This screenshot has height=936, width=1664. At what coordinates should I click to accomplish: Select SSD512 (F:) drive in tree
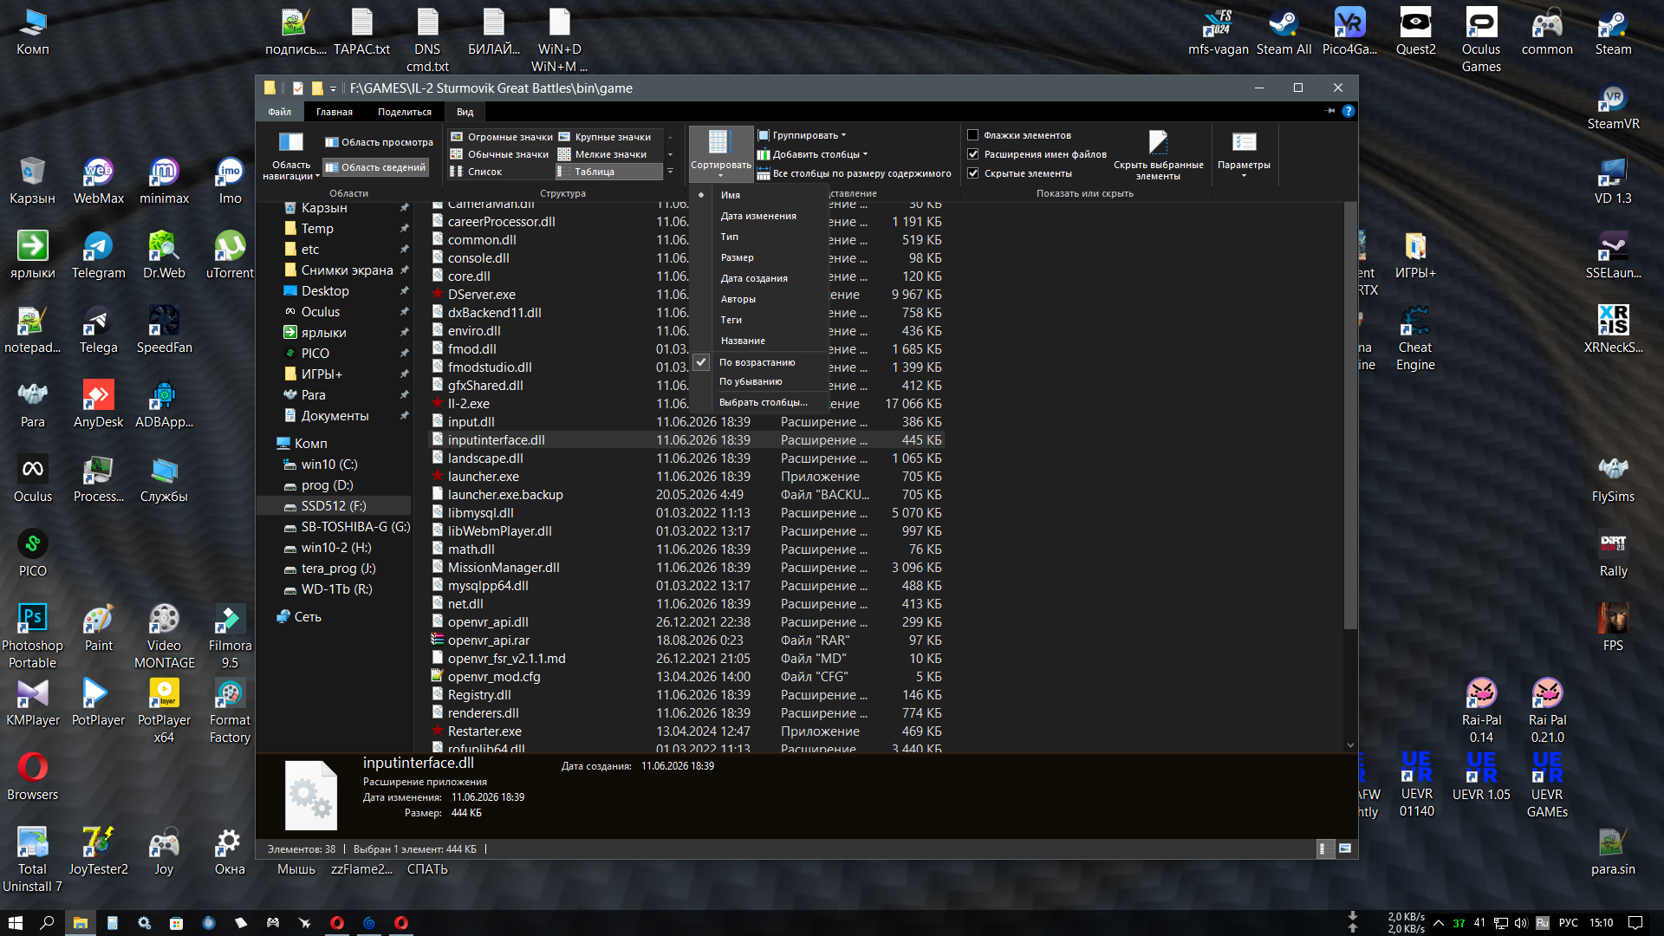click(x=334, y=506)
